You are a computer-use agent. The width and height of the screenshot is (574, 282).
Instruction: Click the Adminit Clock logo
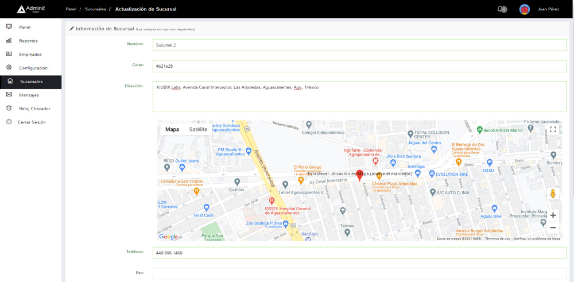(x=31, y=9)
